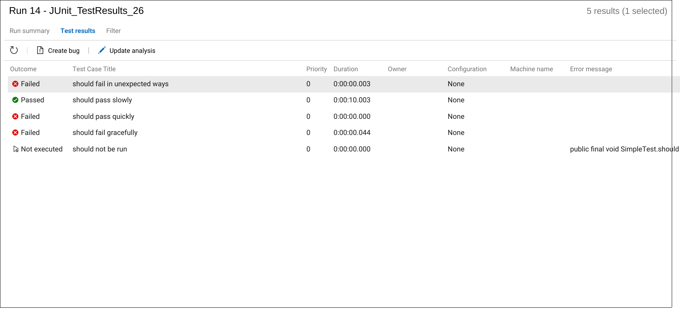Click the Error message column header
Image resolution: width=680 pixels, height=319 pixels.
click(x=591, y=69)
